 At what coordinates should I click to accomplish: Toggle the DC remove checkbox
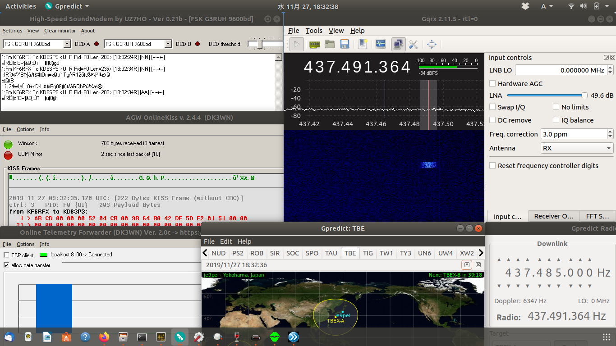point(493,120)
